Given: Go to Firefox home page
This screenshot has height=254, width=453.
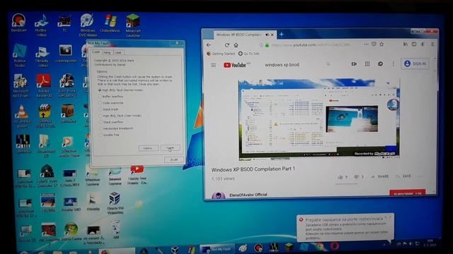Looking at the screenshot, I should click(236, 45).
